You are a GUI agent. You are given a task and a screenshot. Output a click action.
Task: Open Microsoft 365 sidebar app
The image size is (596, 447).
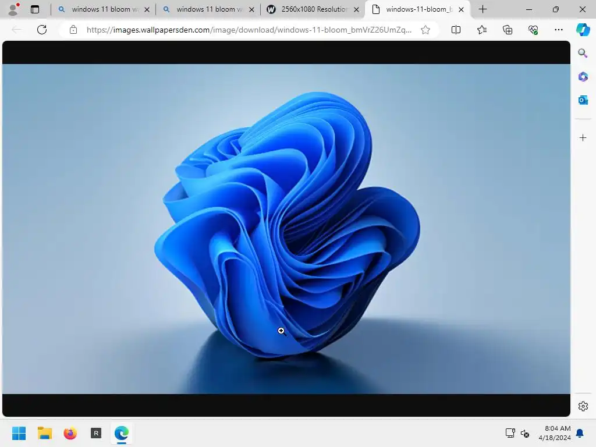coord(583,77)
